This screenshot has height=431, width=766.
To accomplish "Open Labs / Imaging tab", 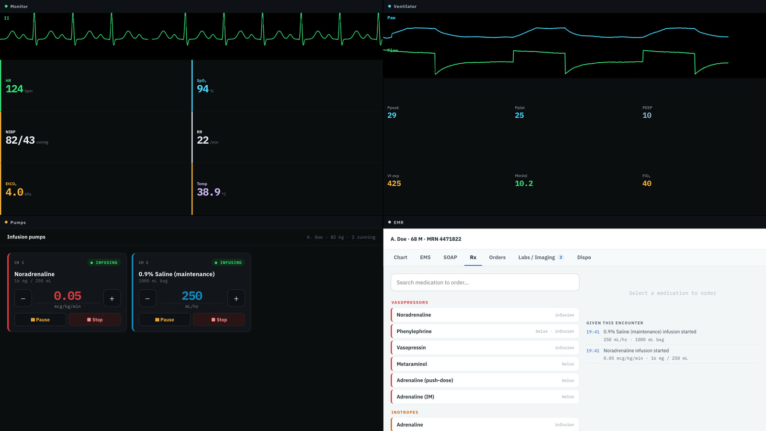I will pyautogui.click(x=541, y=258).
